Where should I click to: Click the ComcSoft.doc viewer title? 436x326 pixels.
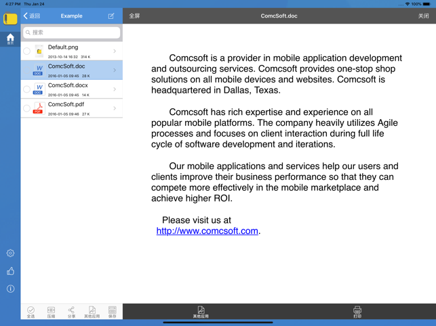(279, 16)
